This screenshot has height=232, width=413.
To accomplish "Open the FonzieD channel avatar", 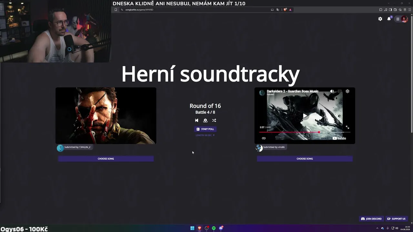I will tap(262, 93).
